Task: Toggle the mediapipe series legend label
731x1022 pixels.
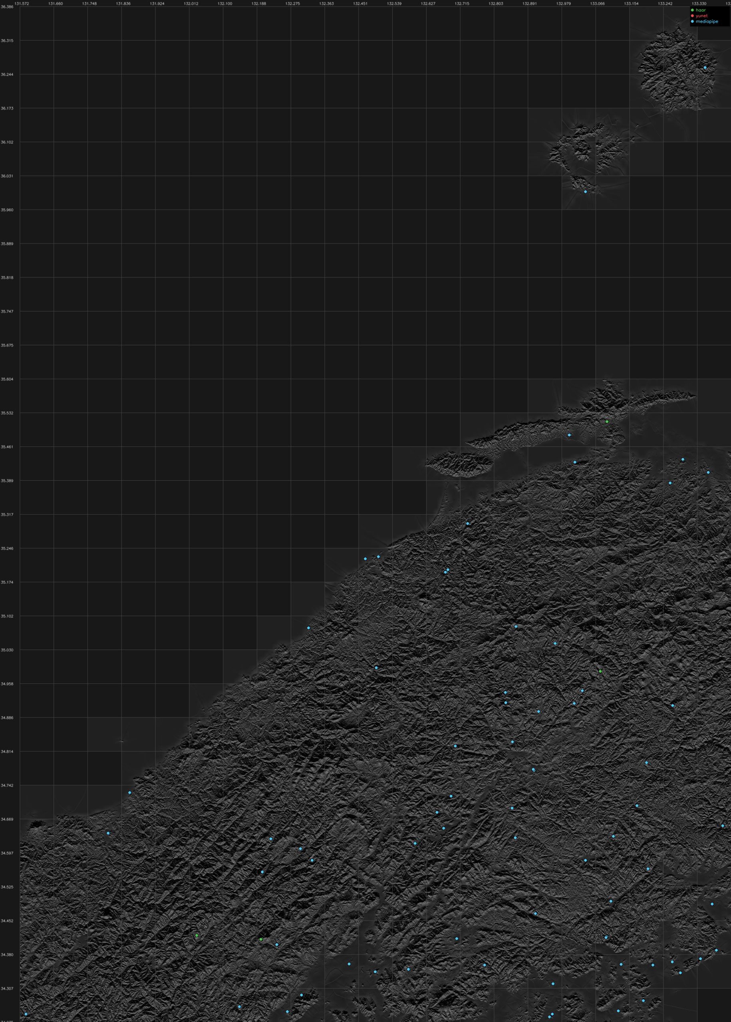Action: [707, 21]
